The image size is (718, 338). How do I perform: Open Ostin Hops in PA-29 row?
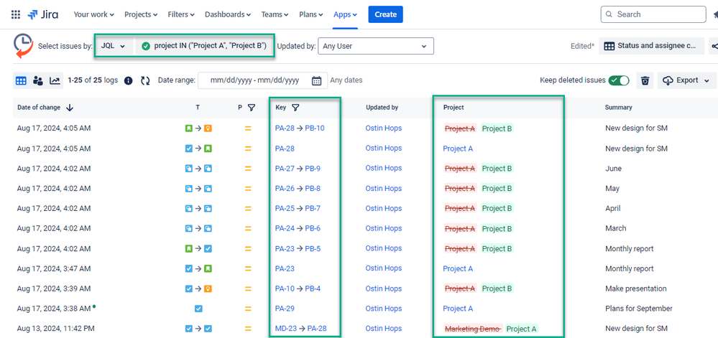[x=384, y=309]
